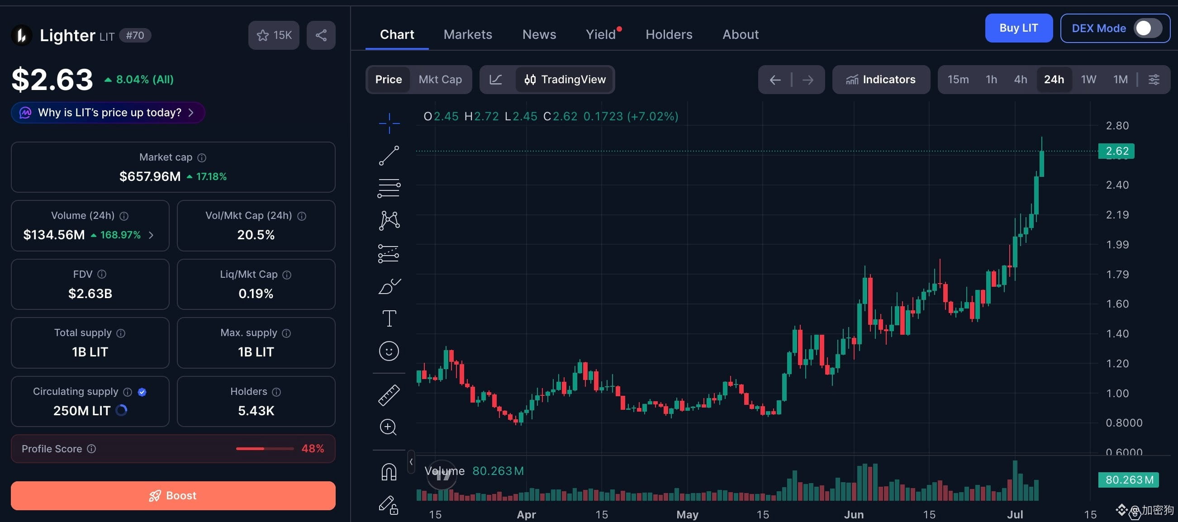Image resolution: width=1178 pixels, height=522 pixels.
Task: Select the brush drawing tool
Action: pyautogui.click(x=389, y=286)
